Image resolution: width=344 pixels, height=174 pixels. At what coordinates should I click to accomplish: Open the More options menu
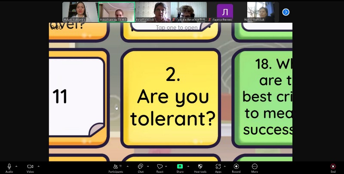255,168
